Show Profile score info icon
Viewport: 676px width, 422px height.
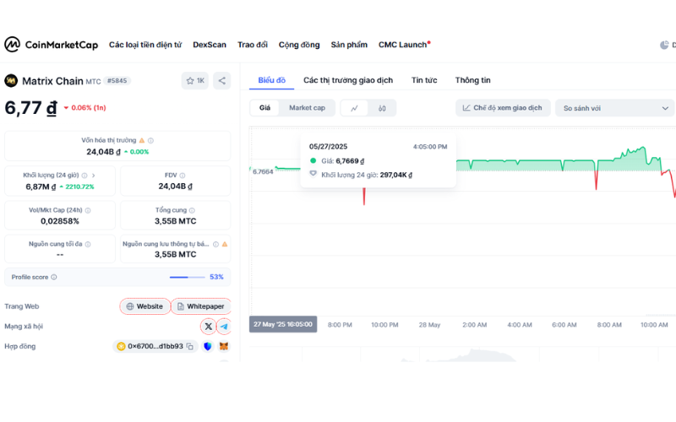pyautogui.click(x=54, y=277)
